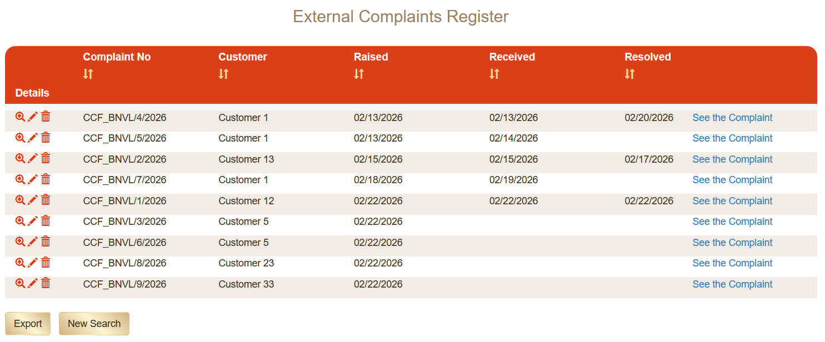The width and height of the screenshot is (825, 342).
Task: Sort by Customer column arrows
Action: tap(223, 74)
